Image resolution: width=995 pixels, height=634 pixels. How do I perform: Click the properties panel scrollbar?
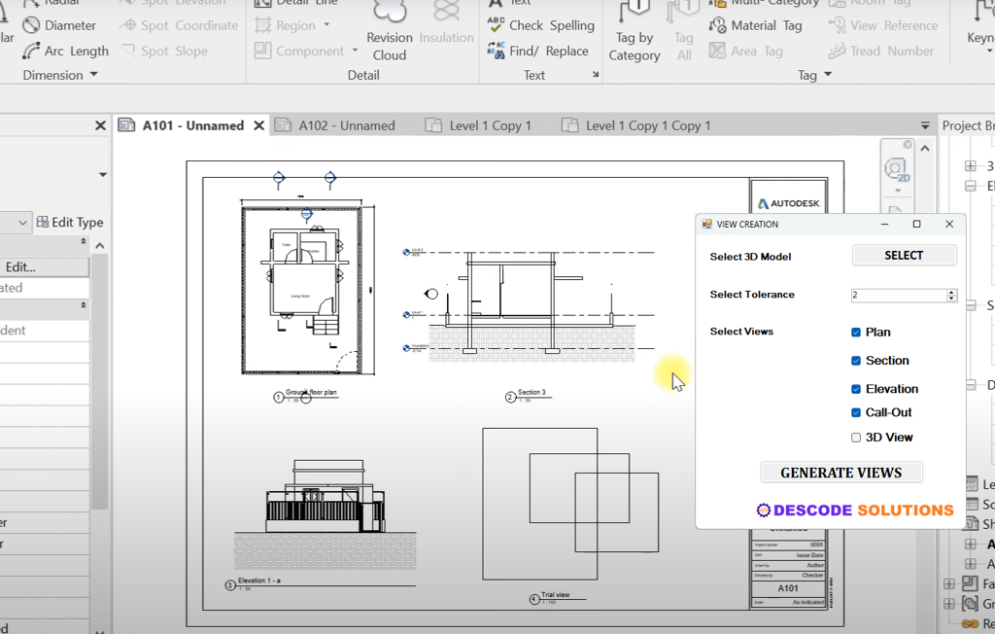[x=100, y=381]
